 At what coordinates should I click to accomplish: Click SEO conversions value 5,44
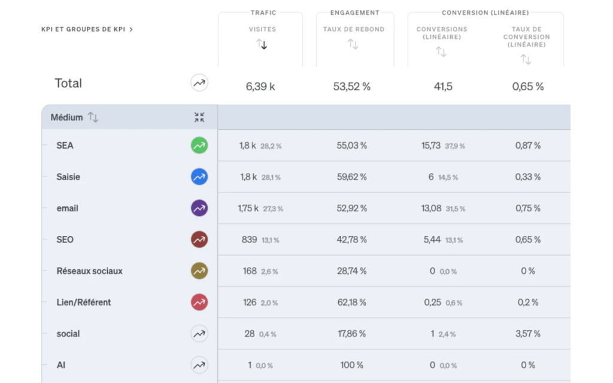point(432,239)
